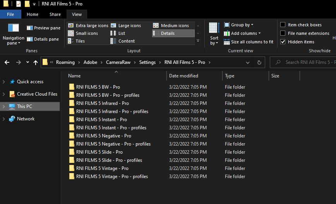
Task: Enable Item check boxes option
Action: [x=283, y=25]
